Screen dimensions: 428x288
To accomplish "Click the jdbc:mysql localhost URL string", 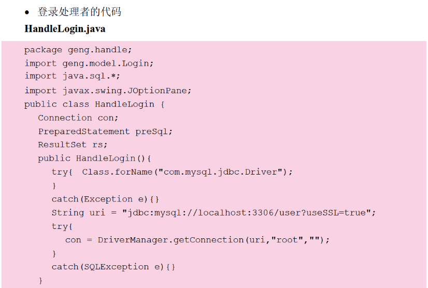I will pyautogui.click(x=248, y=212).
